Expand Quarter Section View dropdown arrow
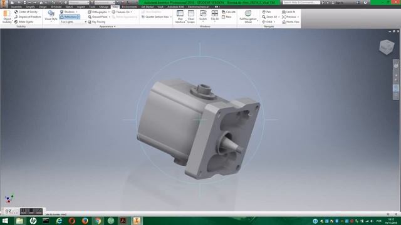 (x=171, y=17)
